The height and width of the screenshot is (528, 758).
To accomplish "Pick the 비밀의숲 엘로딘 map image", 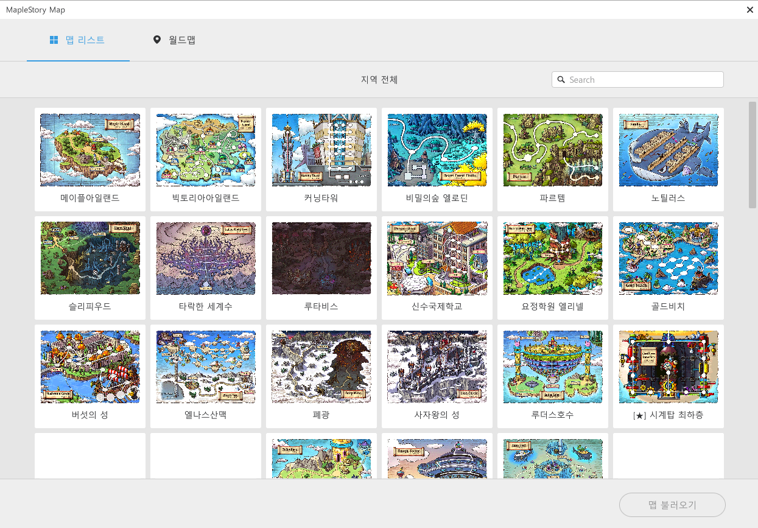I will click(437, 150).
